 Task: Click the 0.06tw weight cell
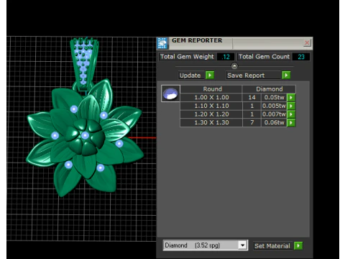click(x=274, y=123)
